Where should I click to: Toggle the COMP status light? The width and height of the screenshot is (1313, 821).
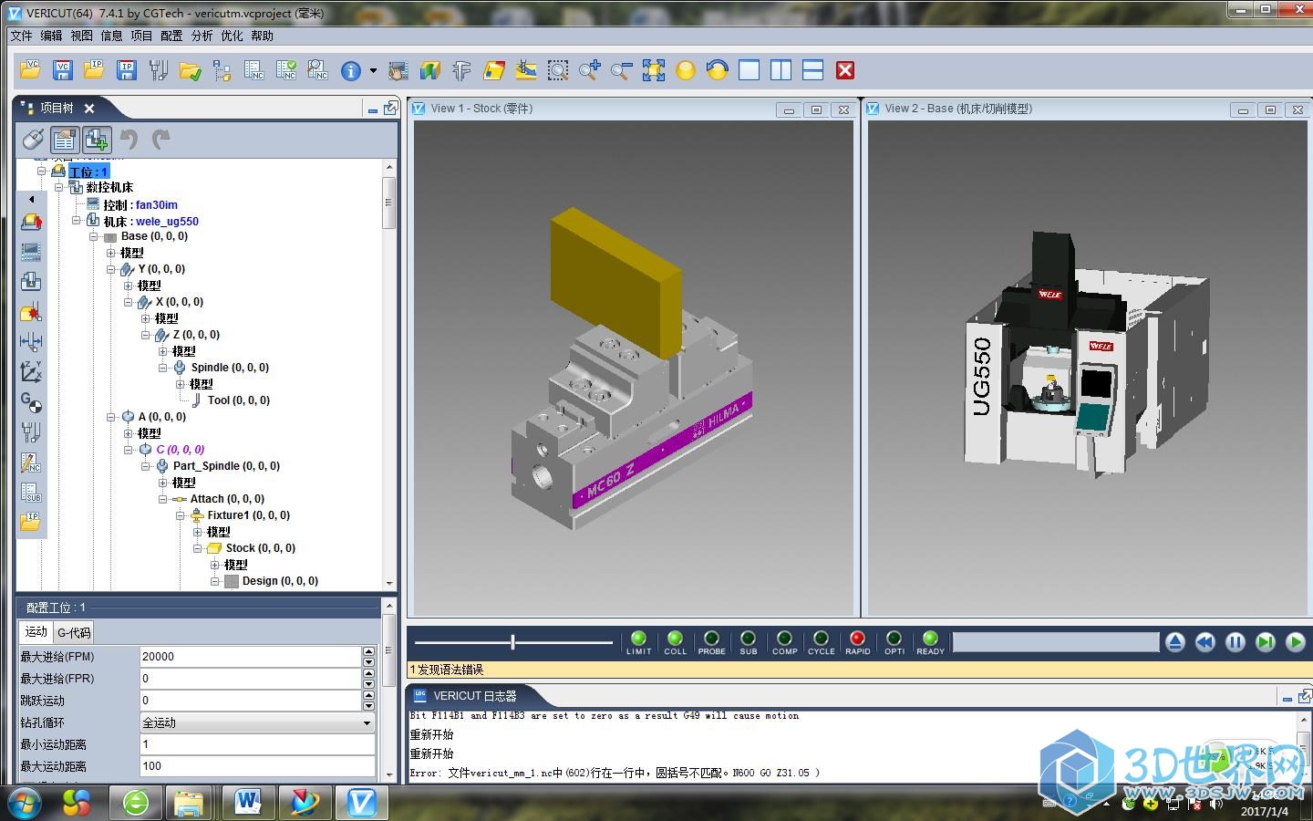784,639
